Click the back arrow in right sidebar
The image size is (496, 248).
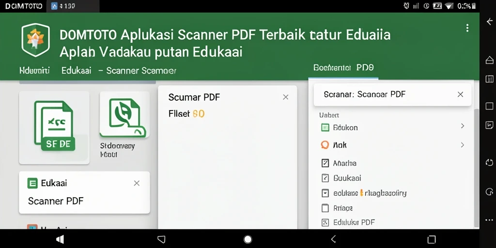tap(489, 21)
